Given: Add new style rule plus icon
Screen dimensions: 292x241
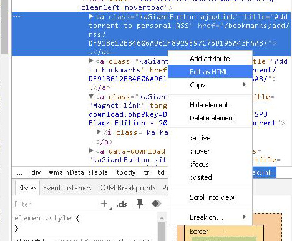Looking at the screenshot, I should tap(104, 204).
